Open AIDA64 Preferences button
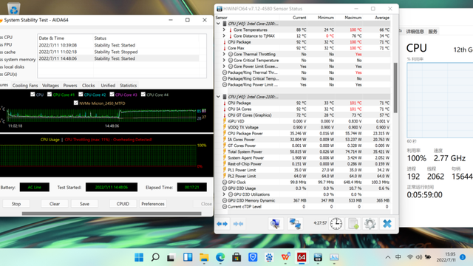 (x=153, y=204)
